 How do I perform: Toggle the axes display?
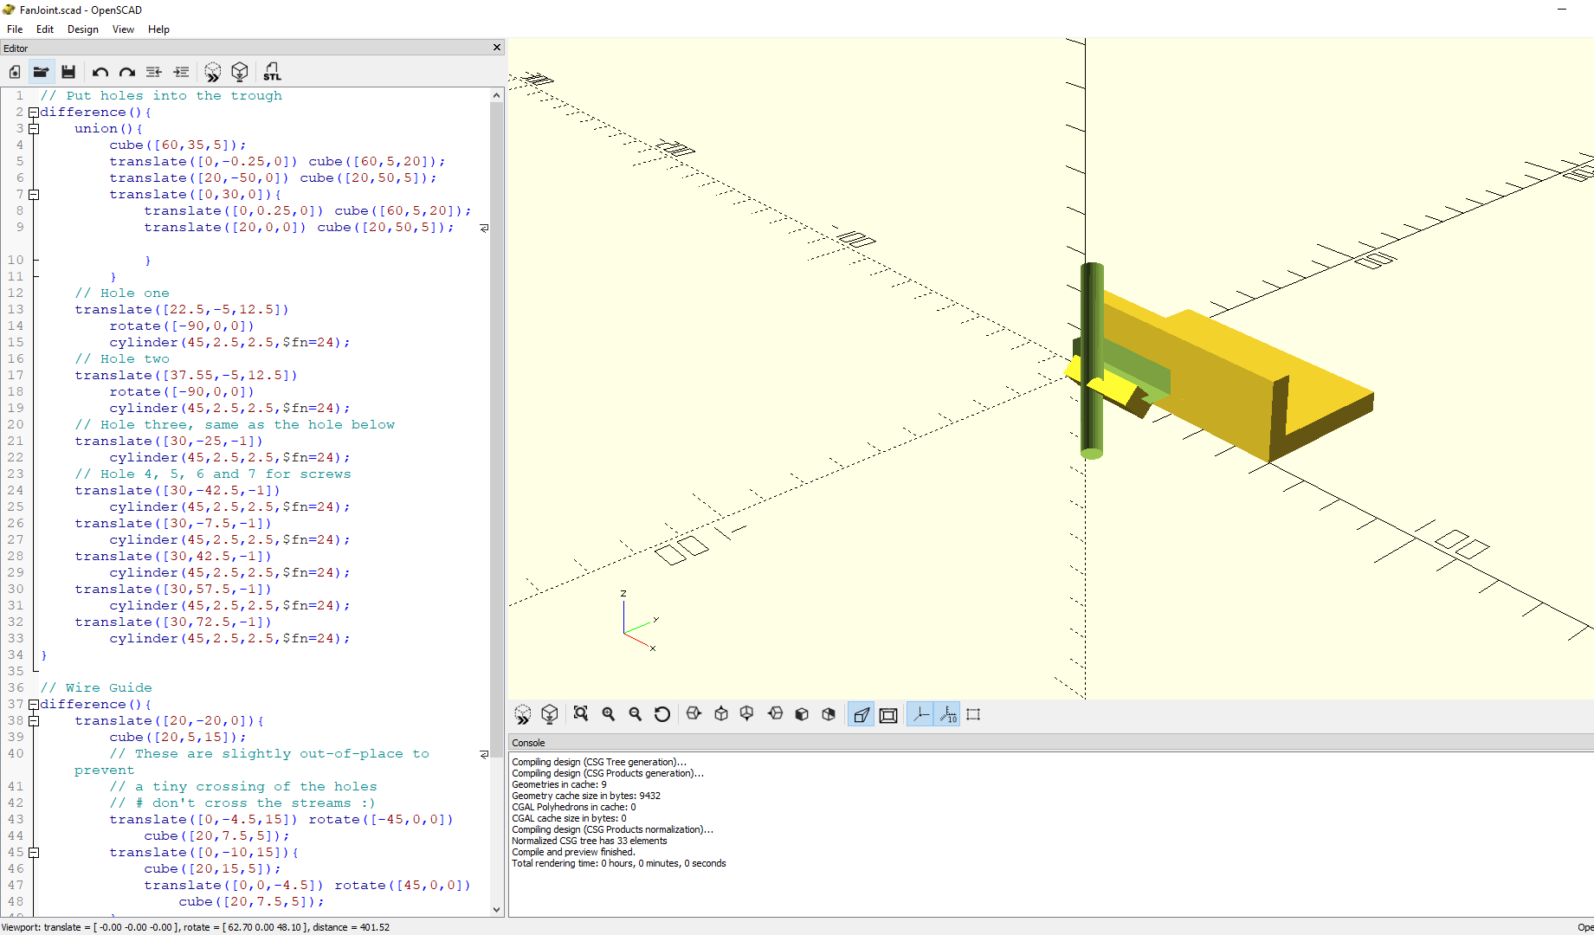point(920,714)
